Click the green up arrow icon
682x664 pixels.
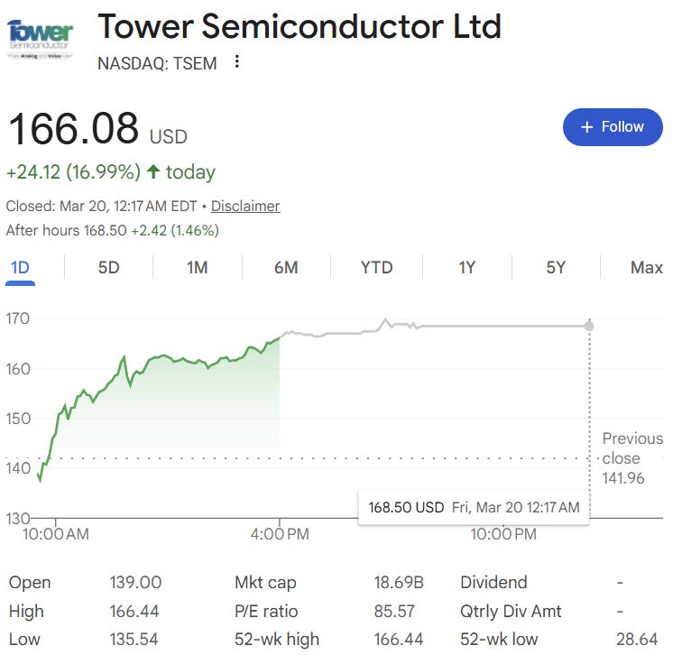click(x=153, y=171)
